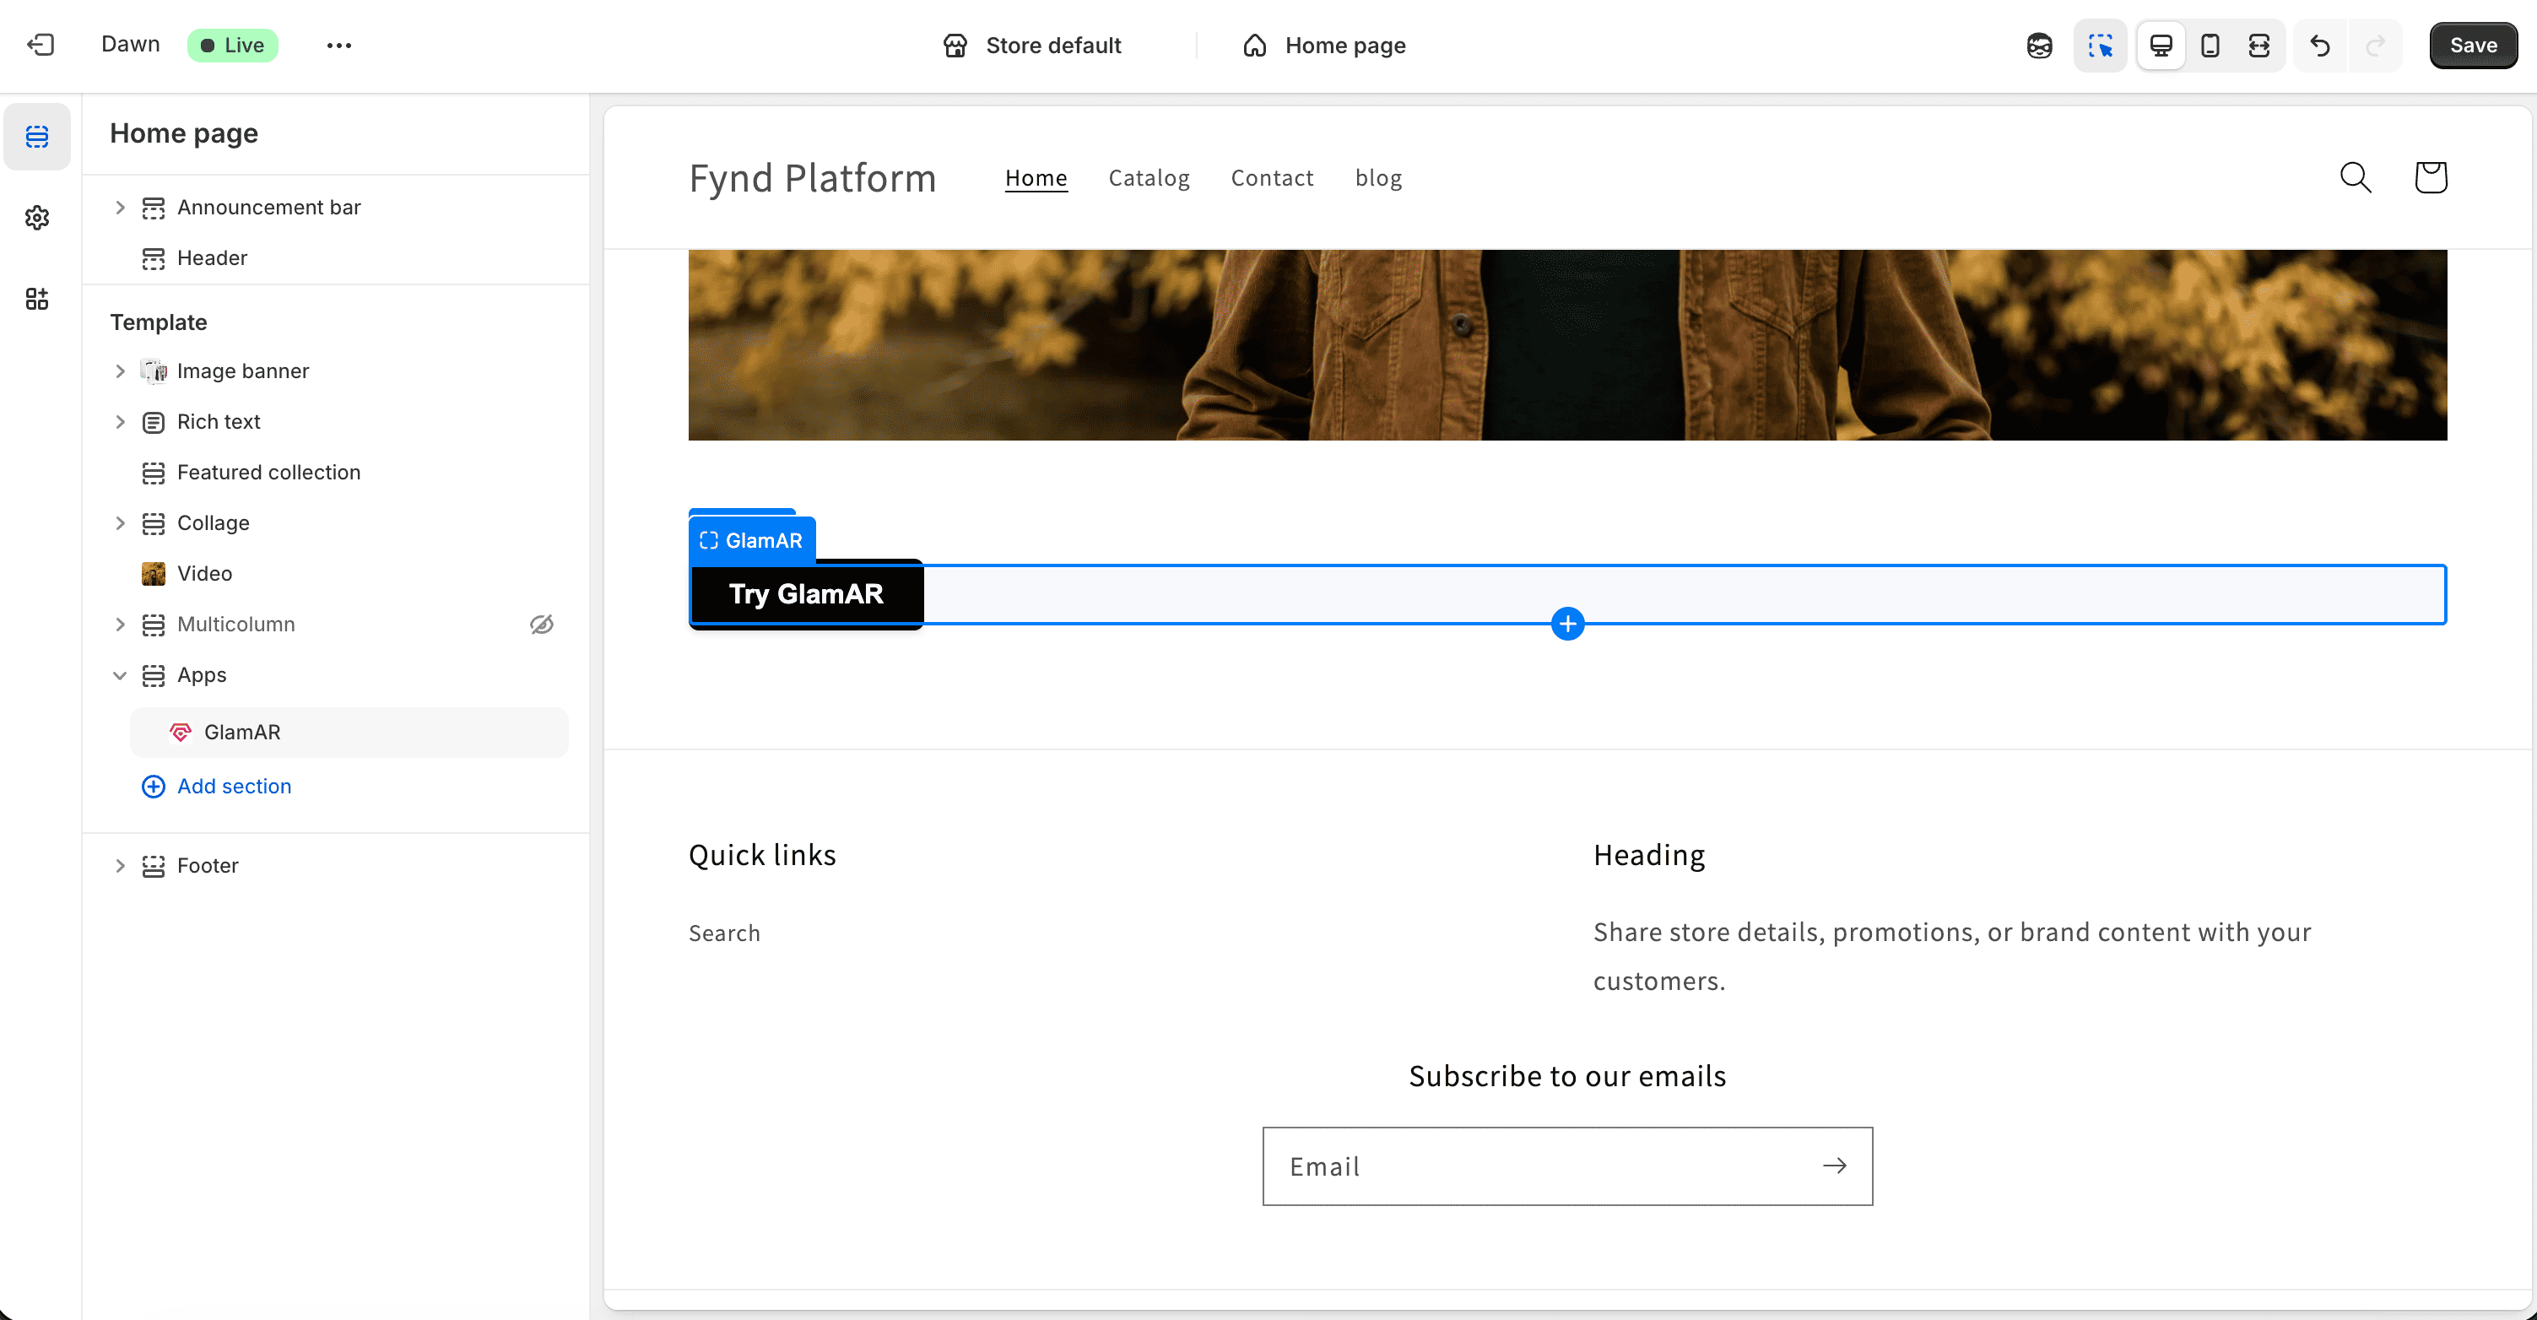Open the Home page template selector

[1325, 46]
